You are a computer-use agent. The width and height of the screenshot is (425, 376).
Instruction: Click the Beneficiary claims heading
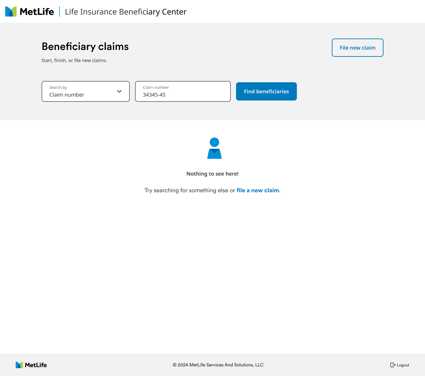85,46
